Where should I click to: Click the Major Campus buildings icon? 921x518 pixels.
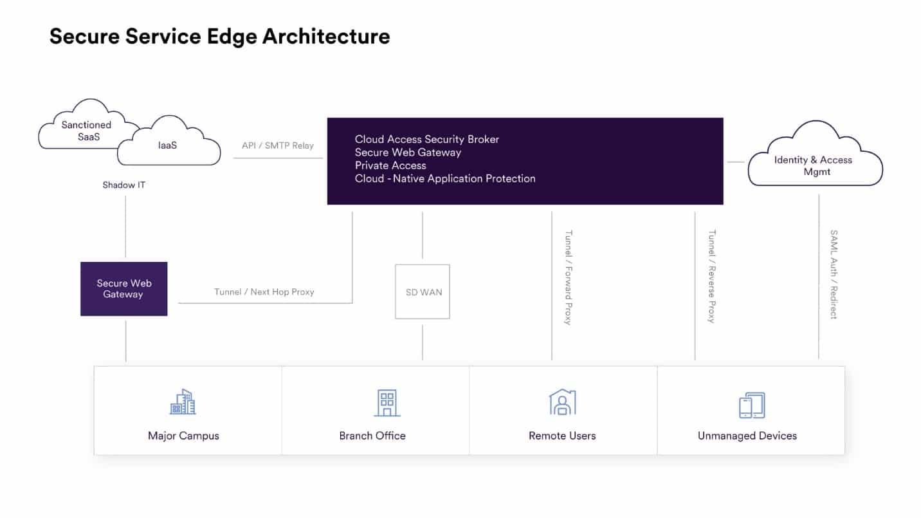click(x=183, y=402)
